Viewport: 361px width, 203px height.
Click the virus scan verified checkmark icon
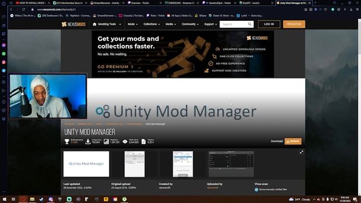257,189
